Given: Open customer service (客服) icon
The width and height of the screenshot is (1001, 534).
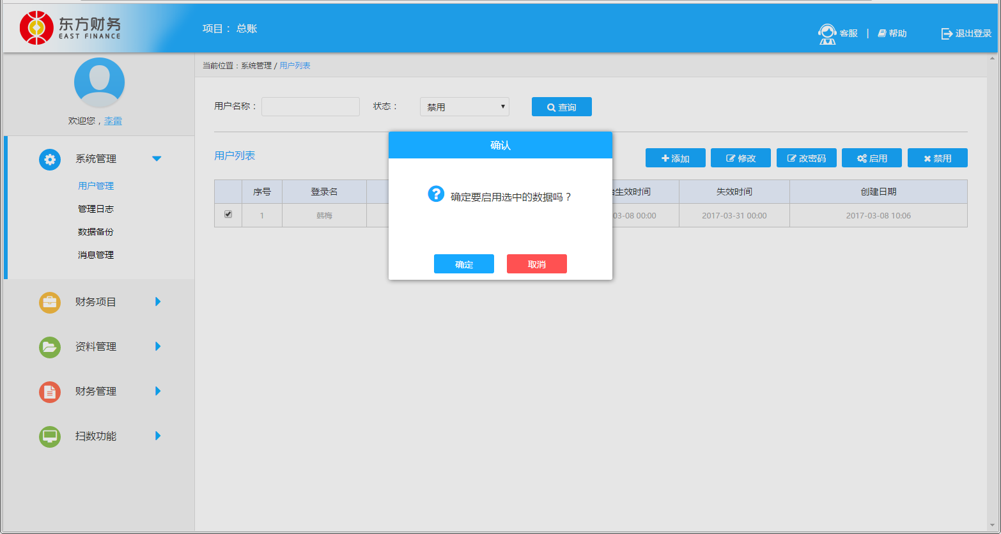Looking at the screenshot, I should 828,33.
